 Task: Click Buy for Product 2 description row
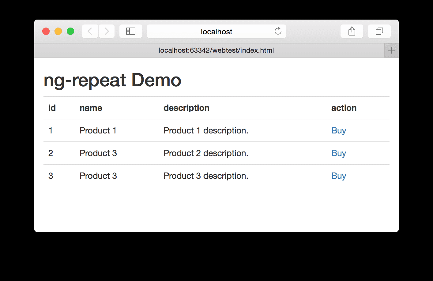(x=339, y=153)
